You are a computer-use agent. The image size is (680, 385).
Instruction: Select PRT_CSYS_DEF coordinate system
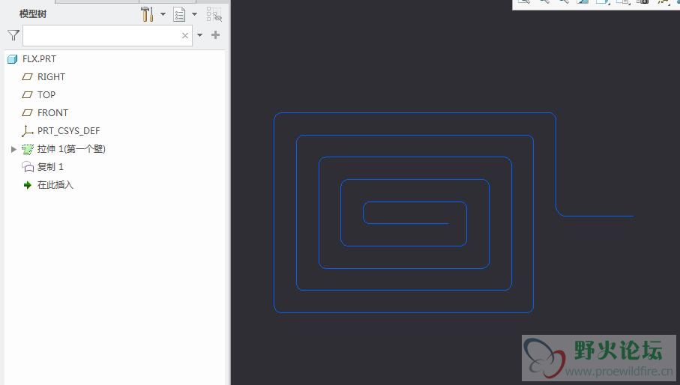[x=68, y=131]
